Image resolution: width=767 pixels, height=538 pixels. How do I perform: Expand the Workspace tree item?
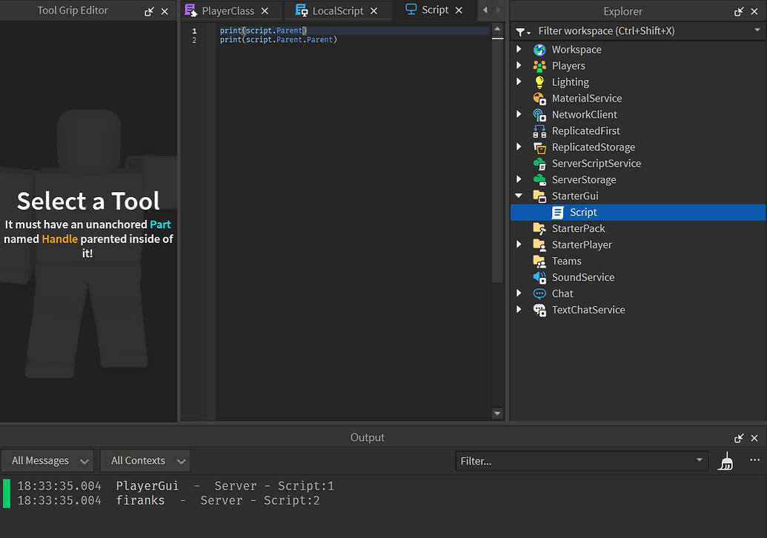tap(519, 49)
